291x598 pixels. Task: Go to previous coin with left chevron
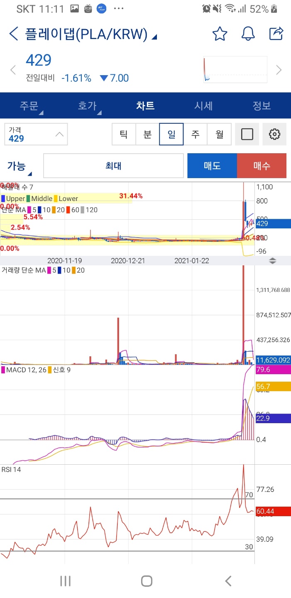coord(13,69)
